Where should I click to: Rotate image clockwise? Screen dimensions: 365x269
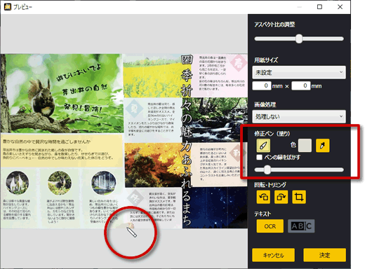(x=281, y=197)
